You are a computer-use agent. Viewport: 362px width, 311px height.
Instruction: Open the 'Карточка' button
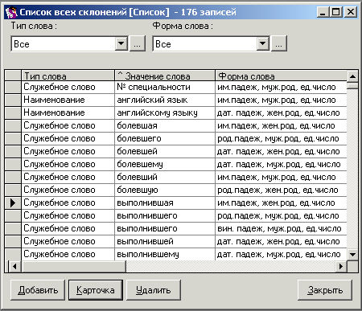pos(96,290)
